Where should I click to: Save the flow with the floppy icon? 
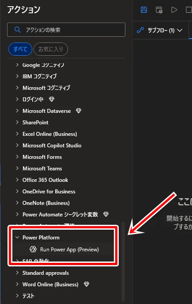143,10
